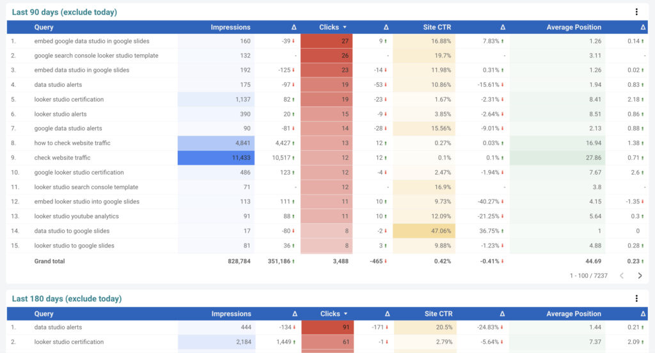Select the 'Last 180 days (exclude today)' title

[x=67, y=299]
